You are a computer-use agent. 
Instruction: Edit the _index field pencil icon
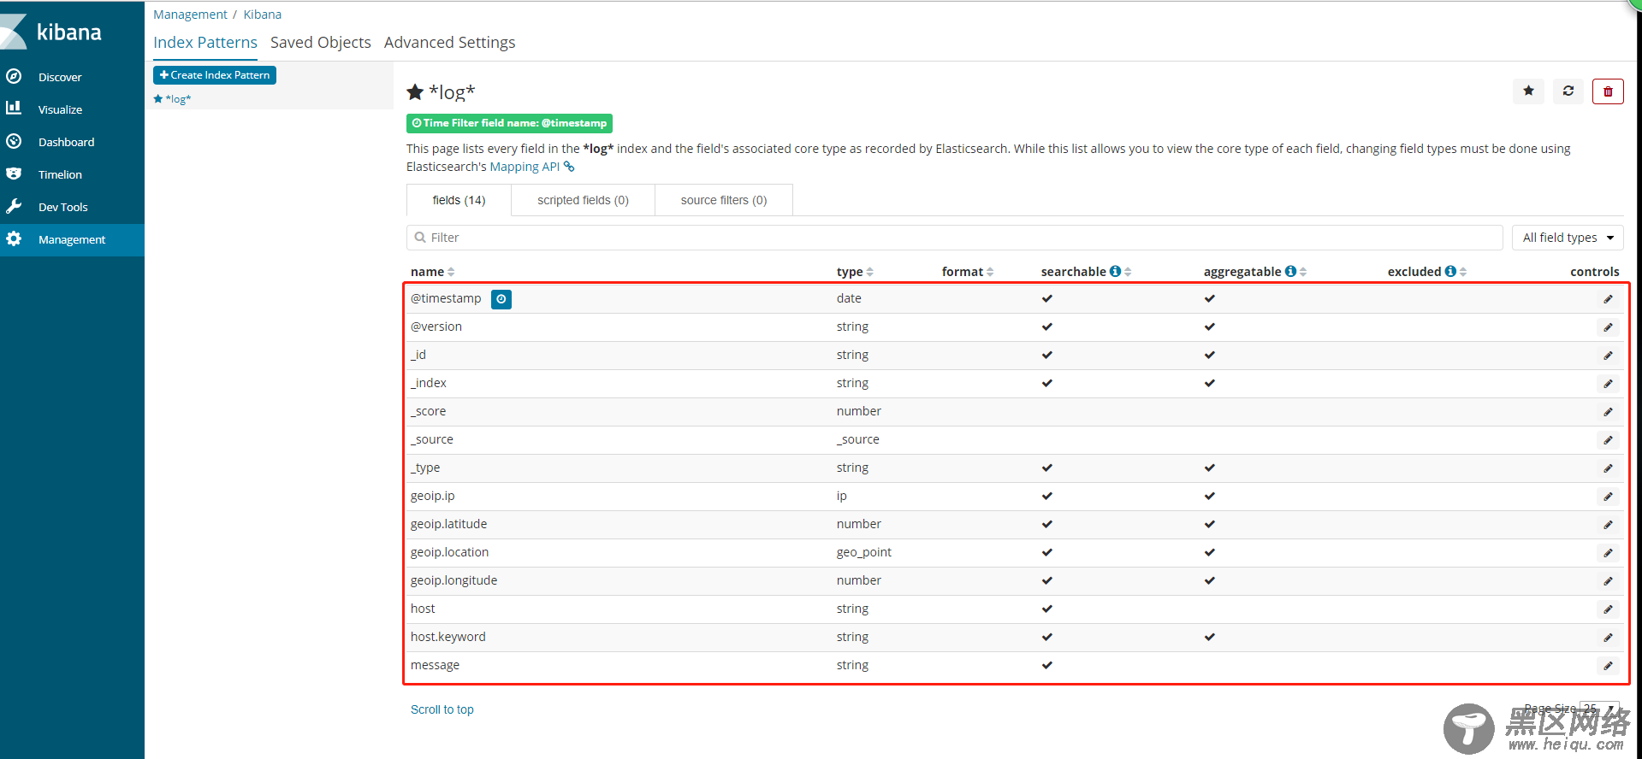coord(1608,384)
